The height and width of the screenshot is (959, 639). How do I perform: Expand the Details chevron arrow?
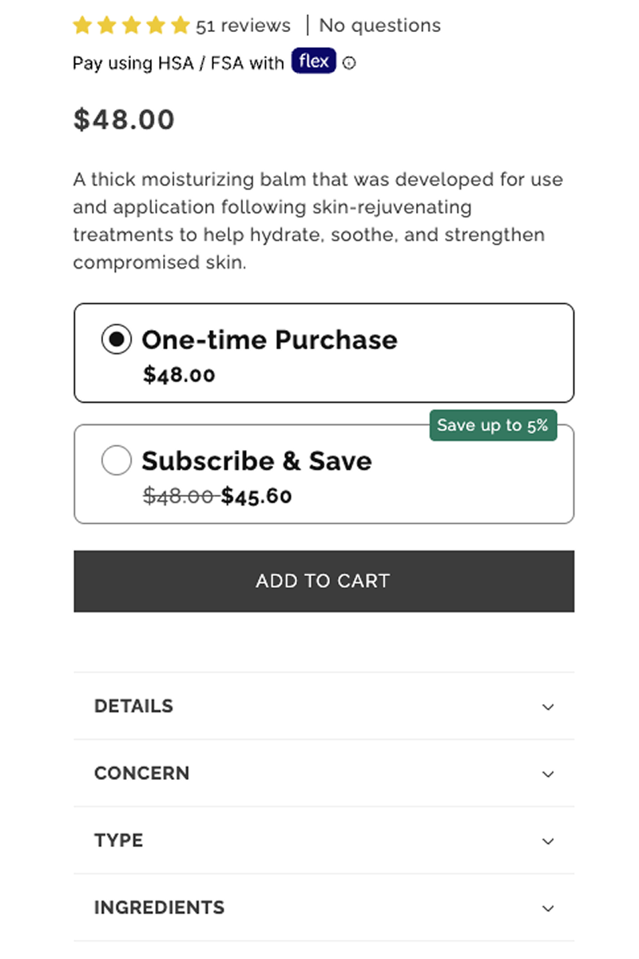coord(548,706)
